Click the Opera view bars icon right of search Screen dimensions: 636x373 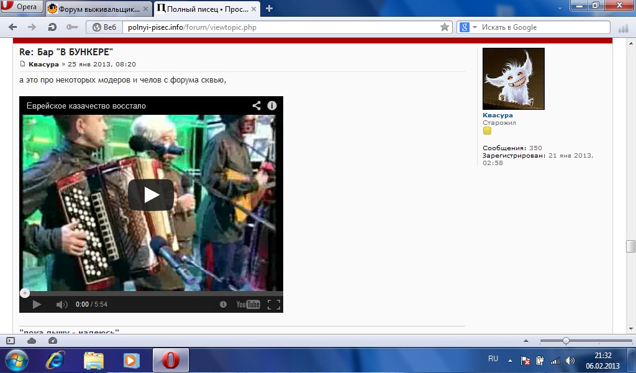(x=622, y=28)
